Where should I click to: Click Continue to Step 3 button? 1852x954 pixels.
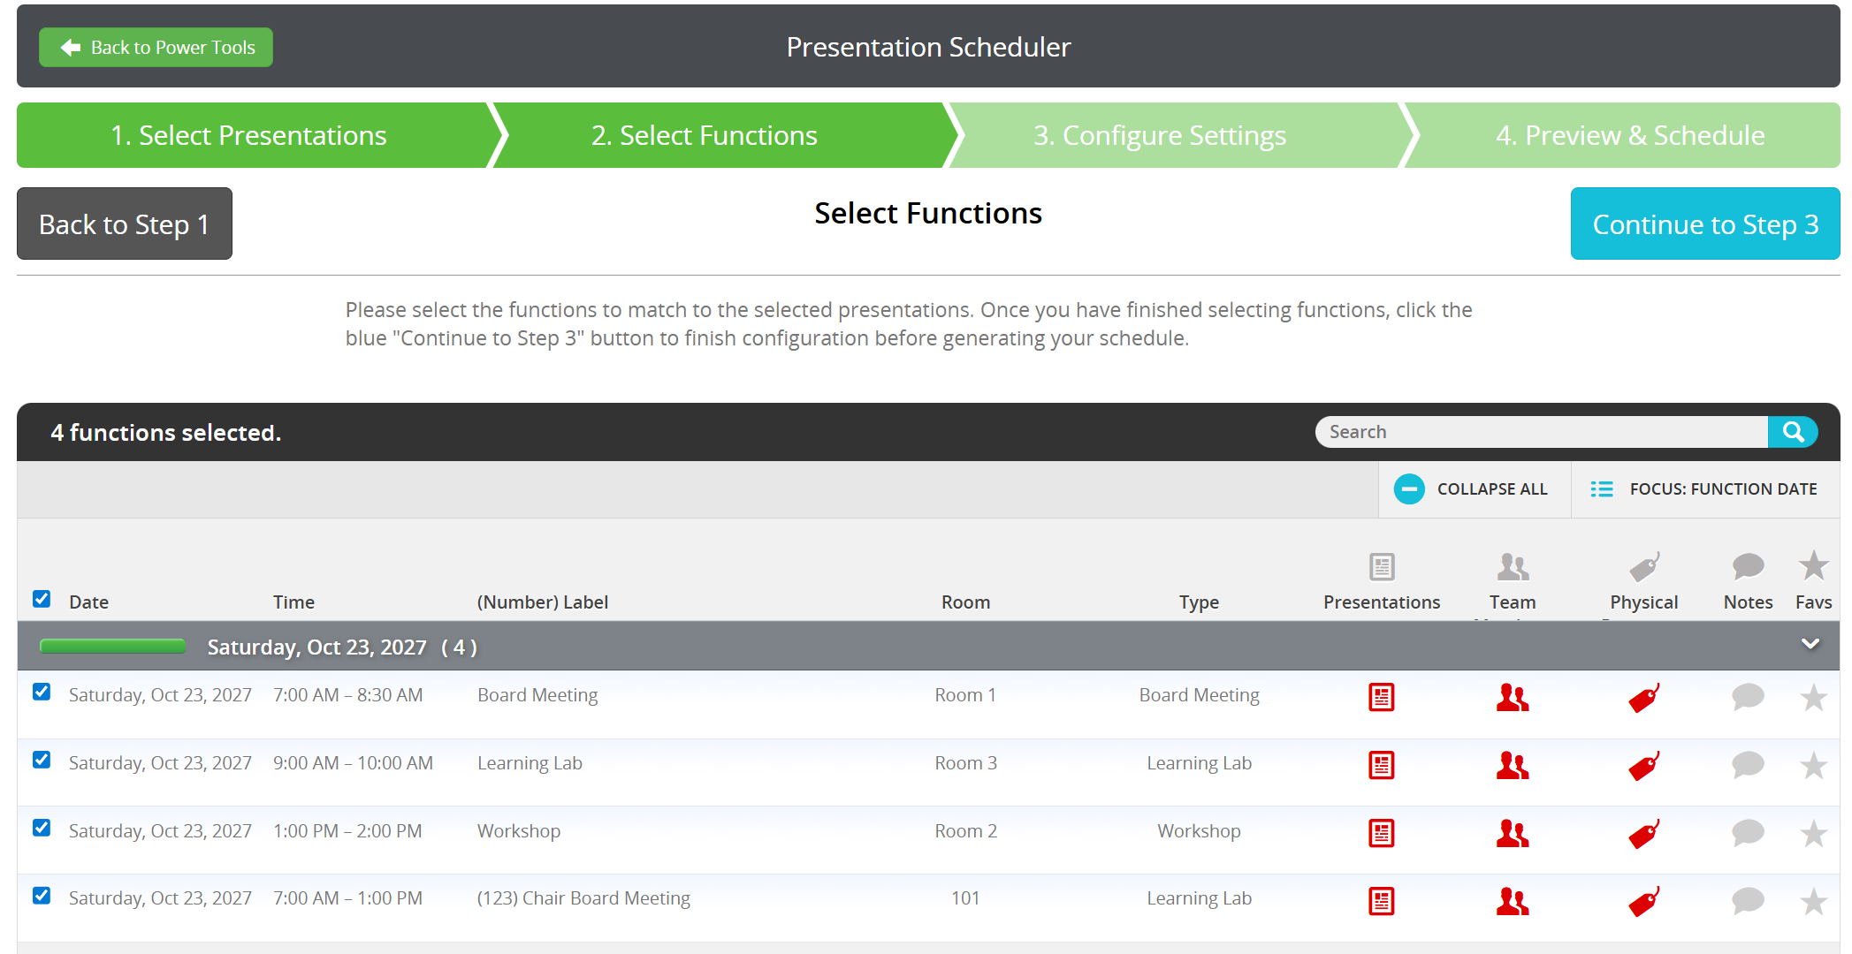tap(1704, 223)
